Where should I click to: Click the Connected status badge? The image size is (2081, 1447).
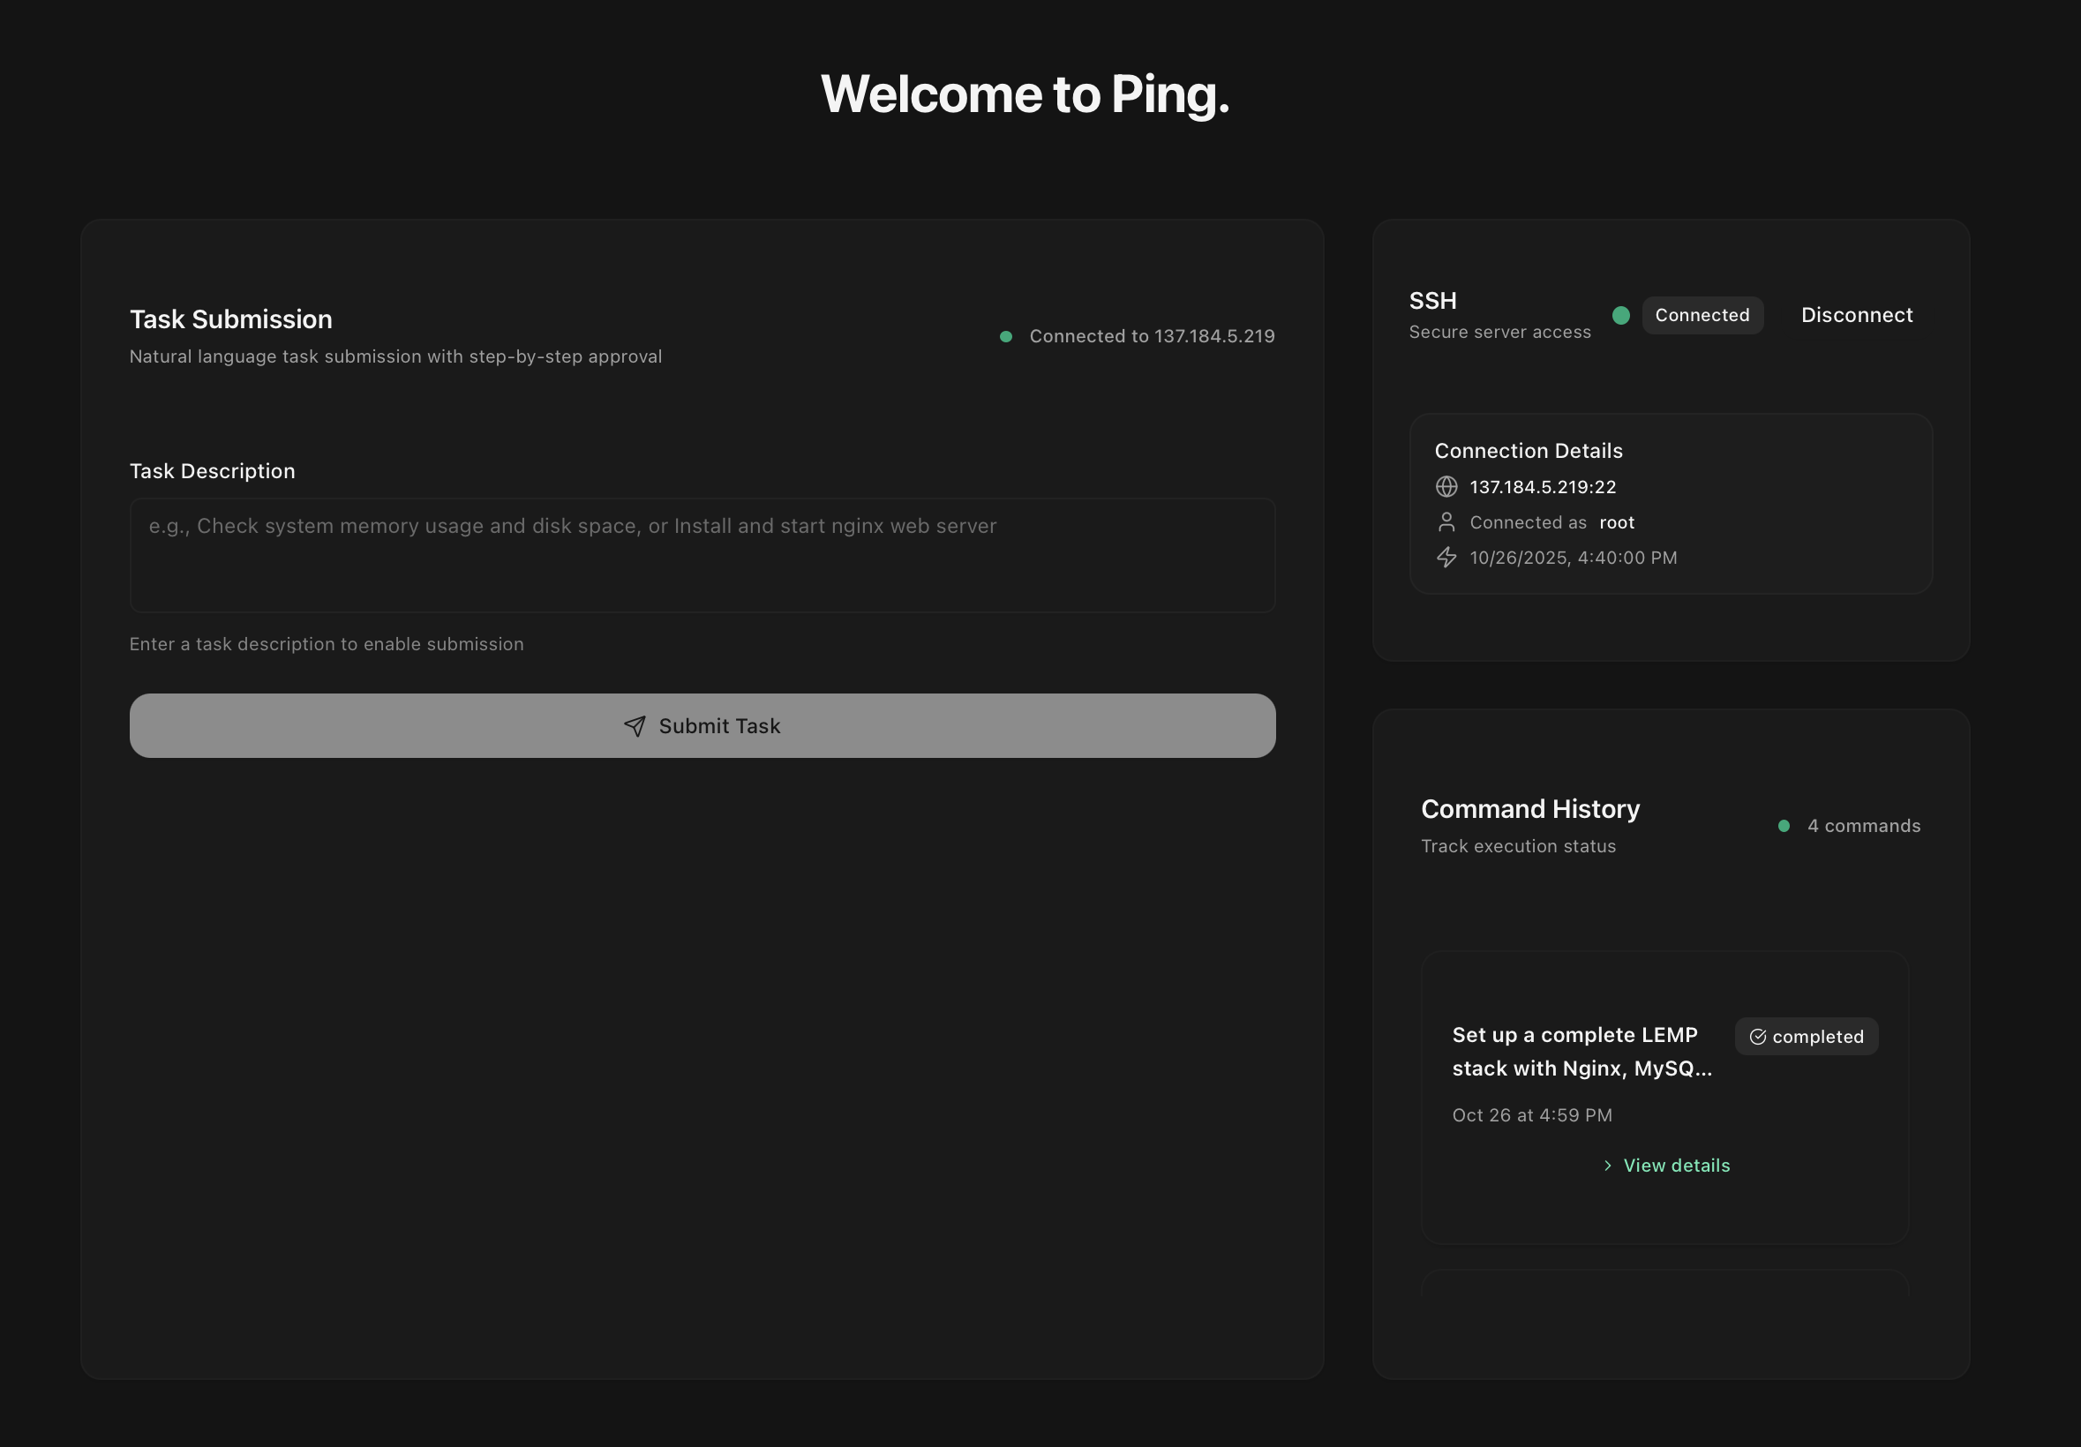pyautogui.click(x=1702, y=315)
